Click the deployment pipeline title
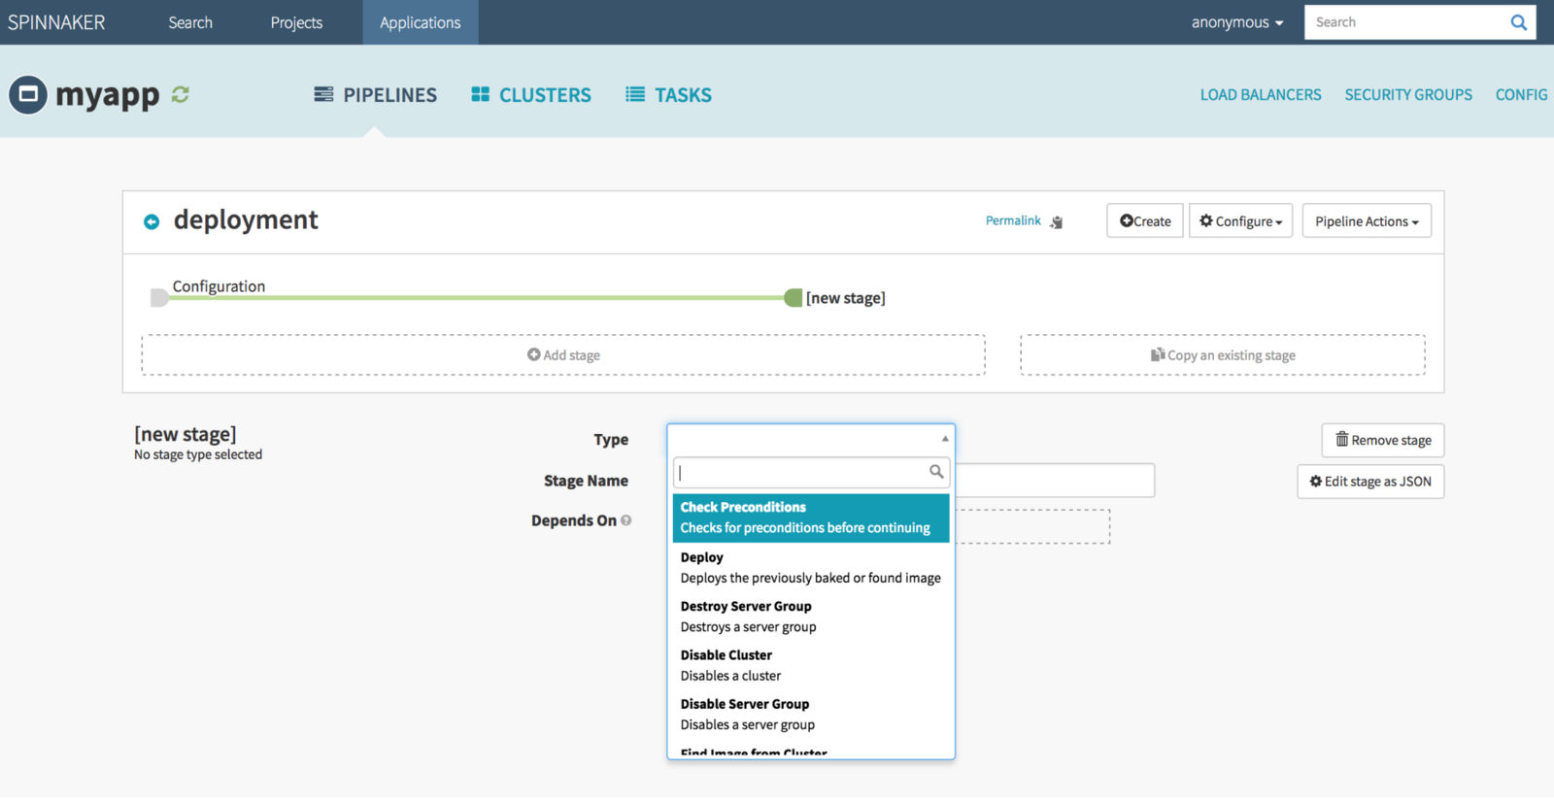The image size is (1554, 802). click(x=246, y=220)
